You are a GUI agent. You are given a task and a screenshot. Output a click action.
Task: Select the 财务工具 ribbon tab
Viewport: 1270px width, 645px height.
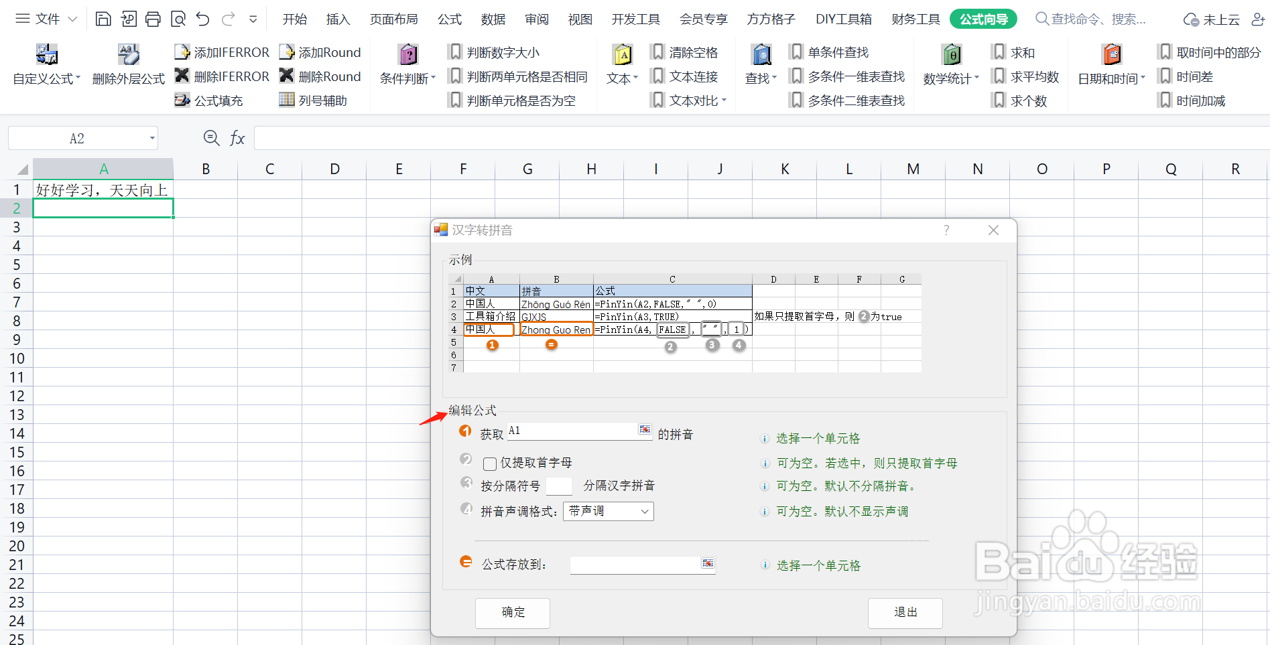(915, 19)
